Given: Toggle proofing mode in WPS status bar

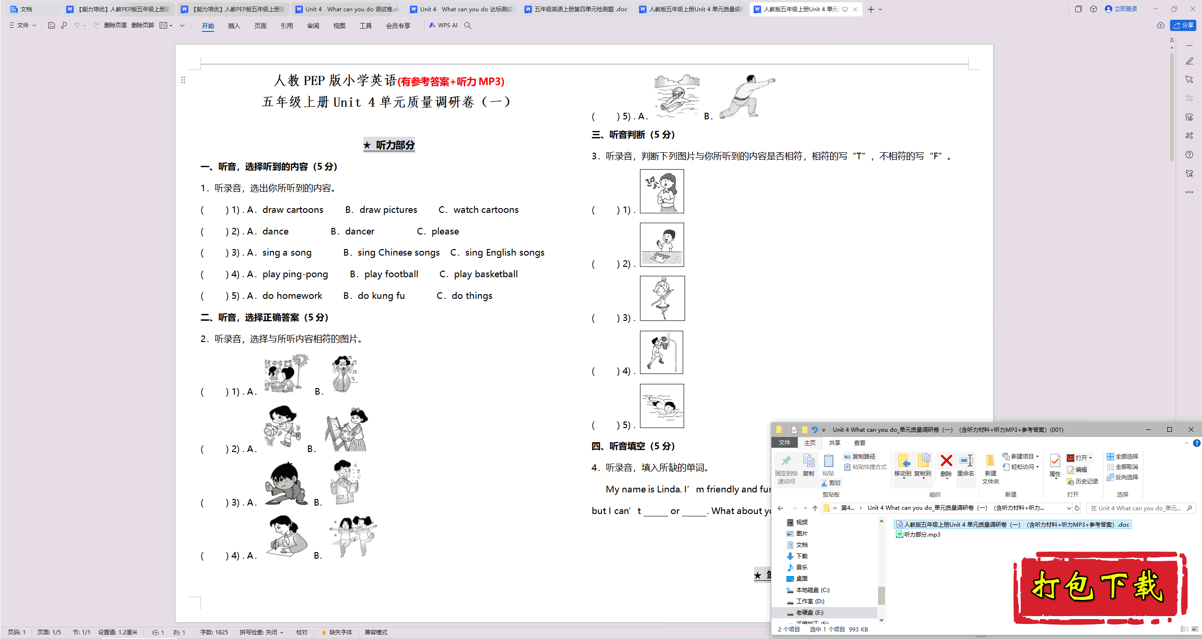Looking at the screenshot, I should (x=302, y=632).
